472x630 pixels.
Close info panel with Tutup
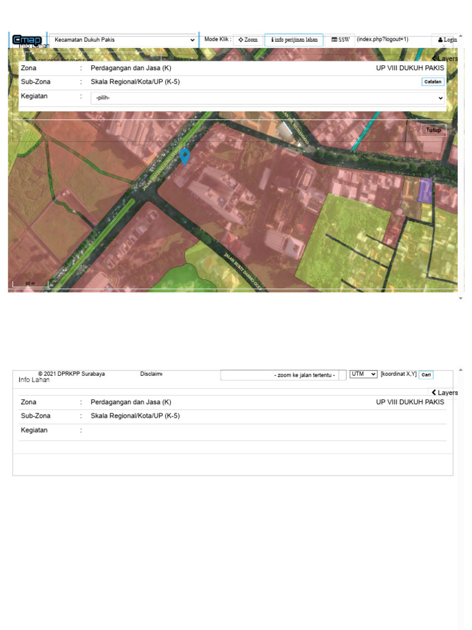[433, 130]
